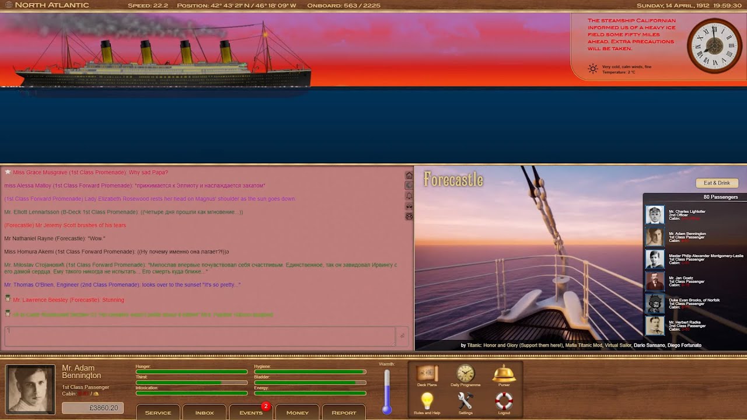747x420 pixels.
Task: Click the 'North Atlantic' location label
Action: [x=52, y=5]
